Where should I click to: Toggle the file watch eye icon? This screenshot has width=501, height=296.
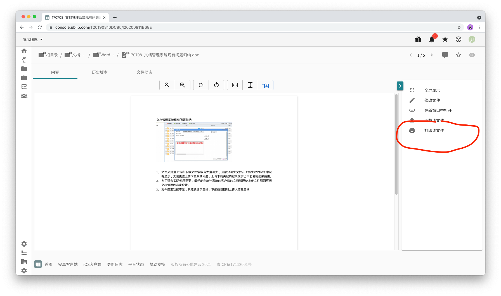click(x=472, y=55)
